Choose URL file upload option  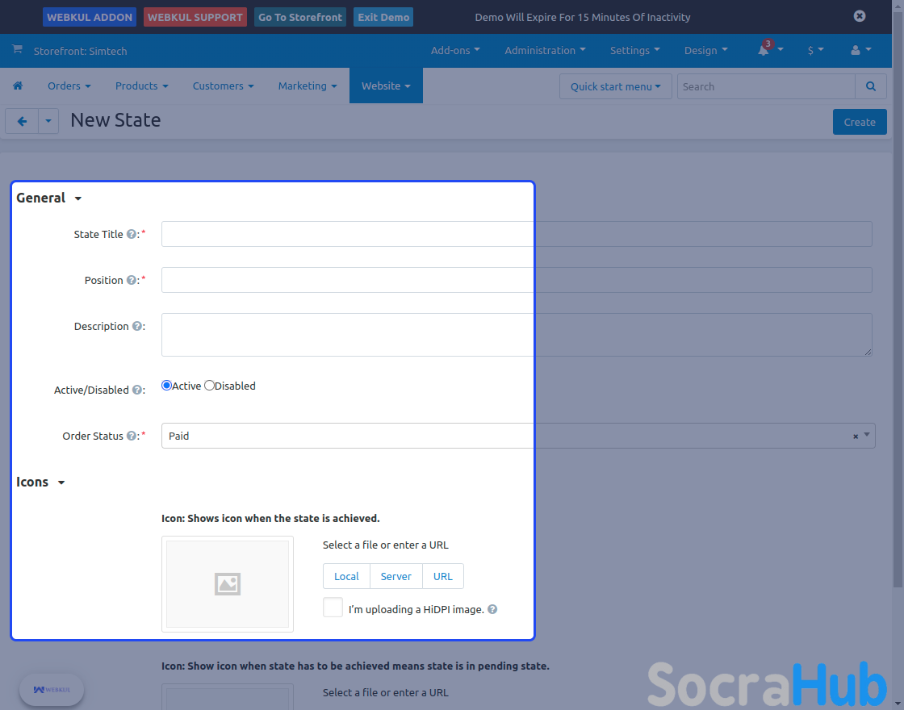[x=443, y=576]
